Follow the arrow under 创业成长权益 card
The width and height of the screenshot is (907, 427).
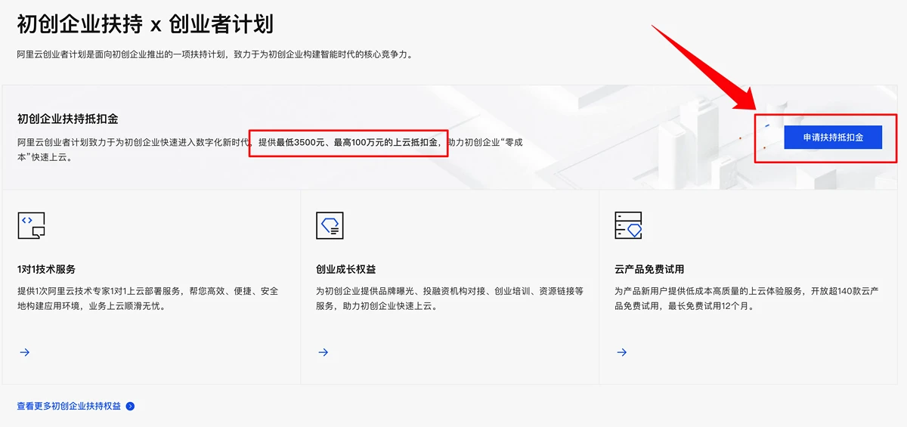click(323, 352)
